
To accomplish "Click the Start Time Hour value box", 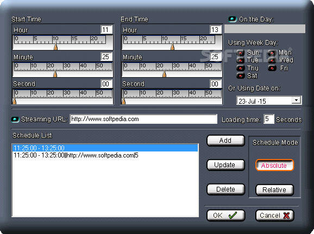I will (x=106, y=30).
